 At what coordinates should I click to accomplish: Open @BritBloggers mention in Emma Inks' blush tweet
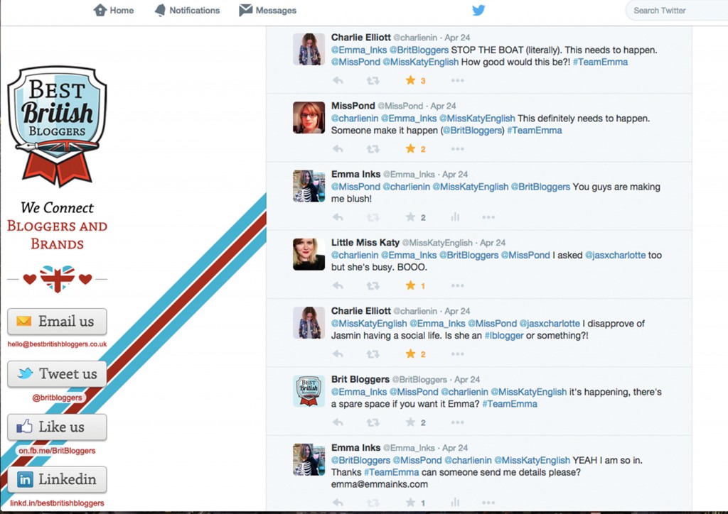(540, 187)
